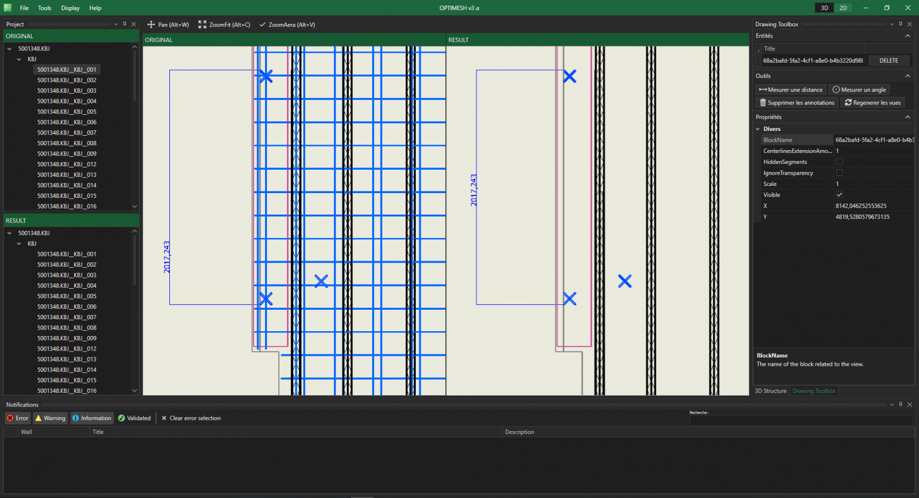Collapse the KBJ node in ORIGINAL tree
This screenshot has width=919, height=498.
(19, 59)
